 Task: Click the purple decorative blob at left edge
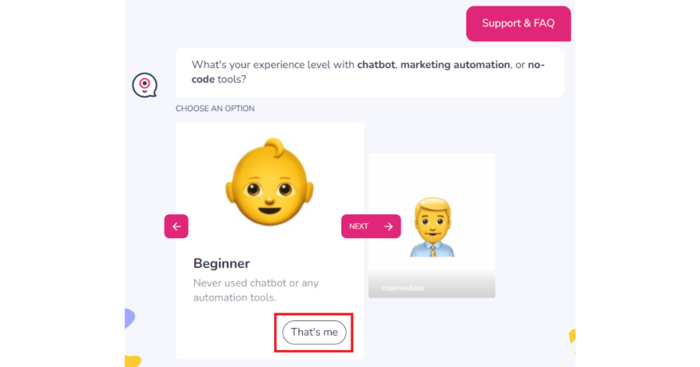pyautogui.click(x=129, y=318)
